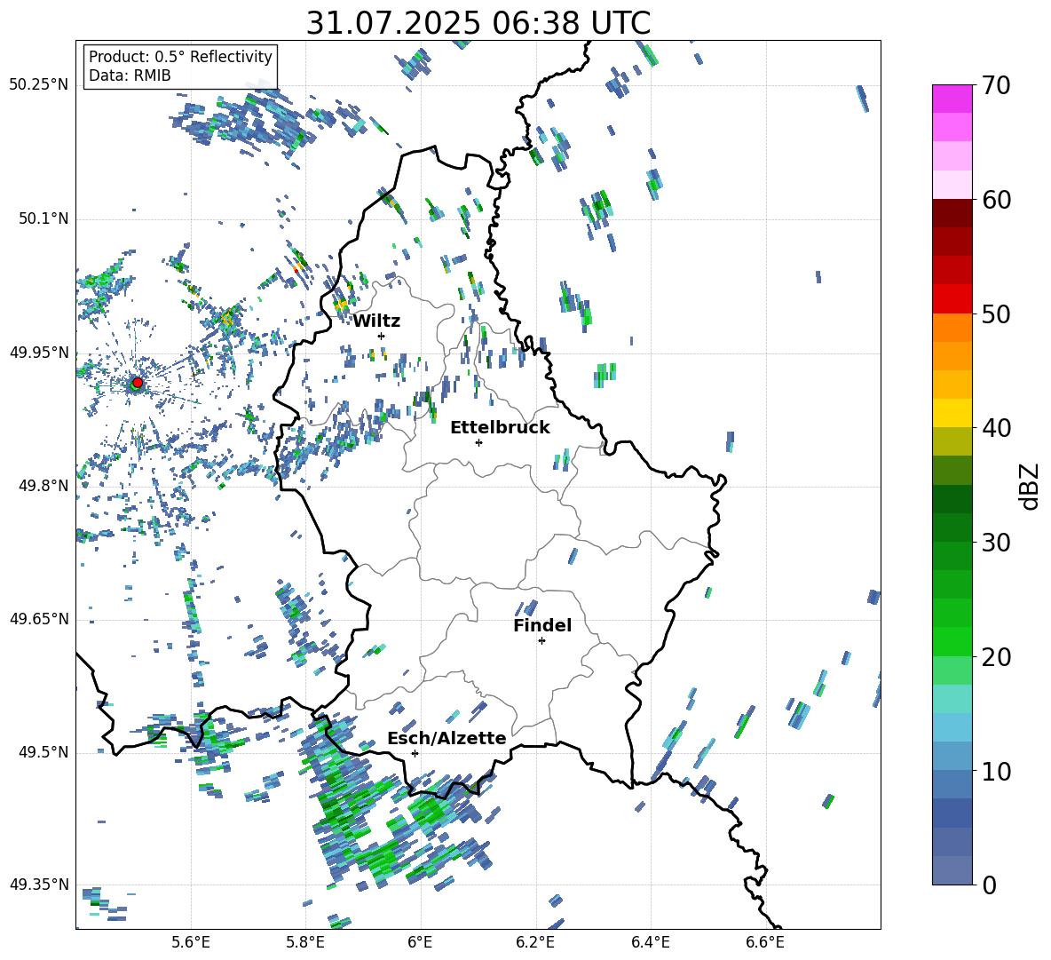Click the Esch/Alzette city label

coord(446,738)
